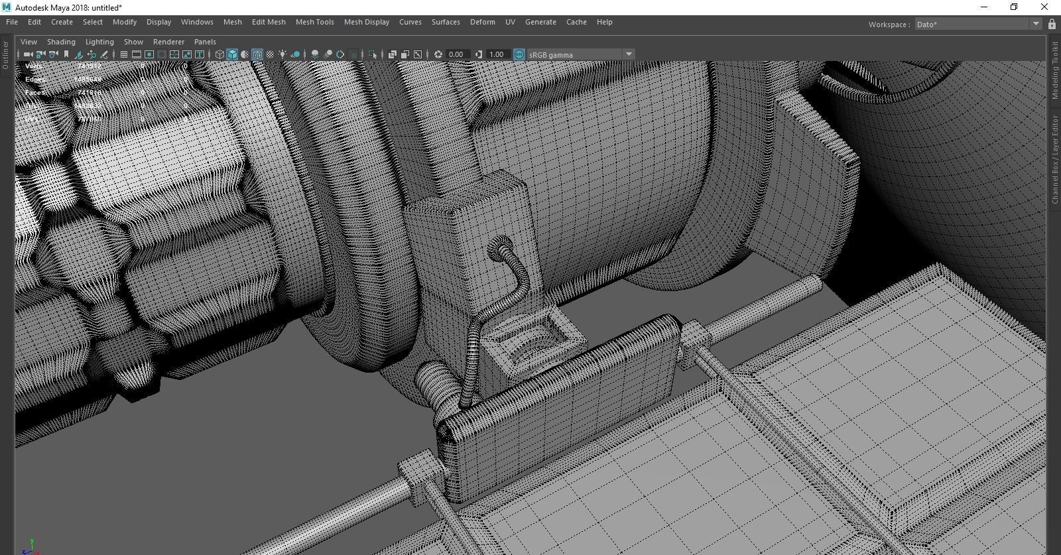The height and width of the screenshot is (555, 1061).
Task: Toggle the Resolution Gate icon
Action: (149, 54)
